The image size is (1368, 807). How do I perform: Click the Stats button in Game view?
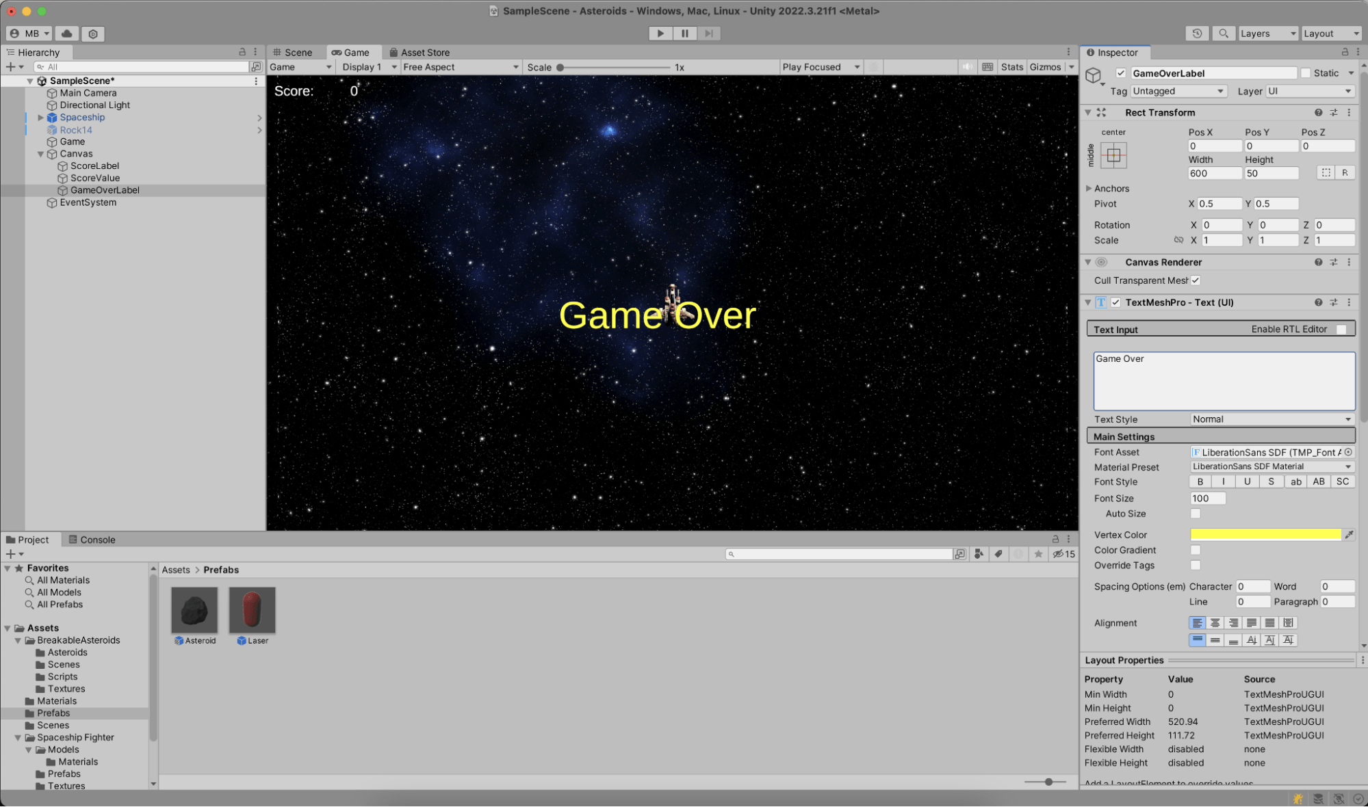1011,66
